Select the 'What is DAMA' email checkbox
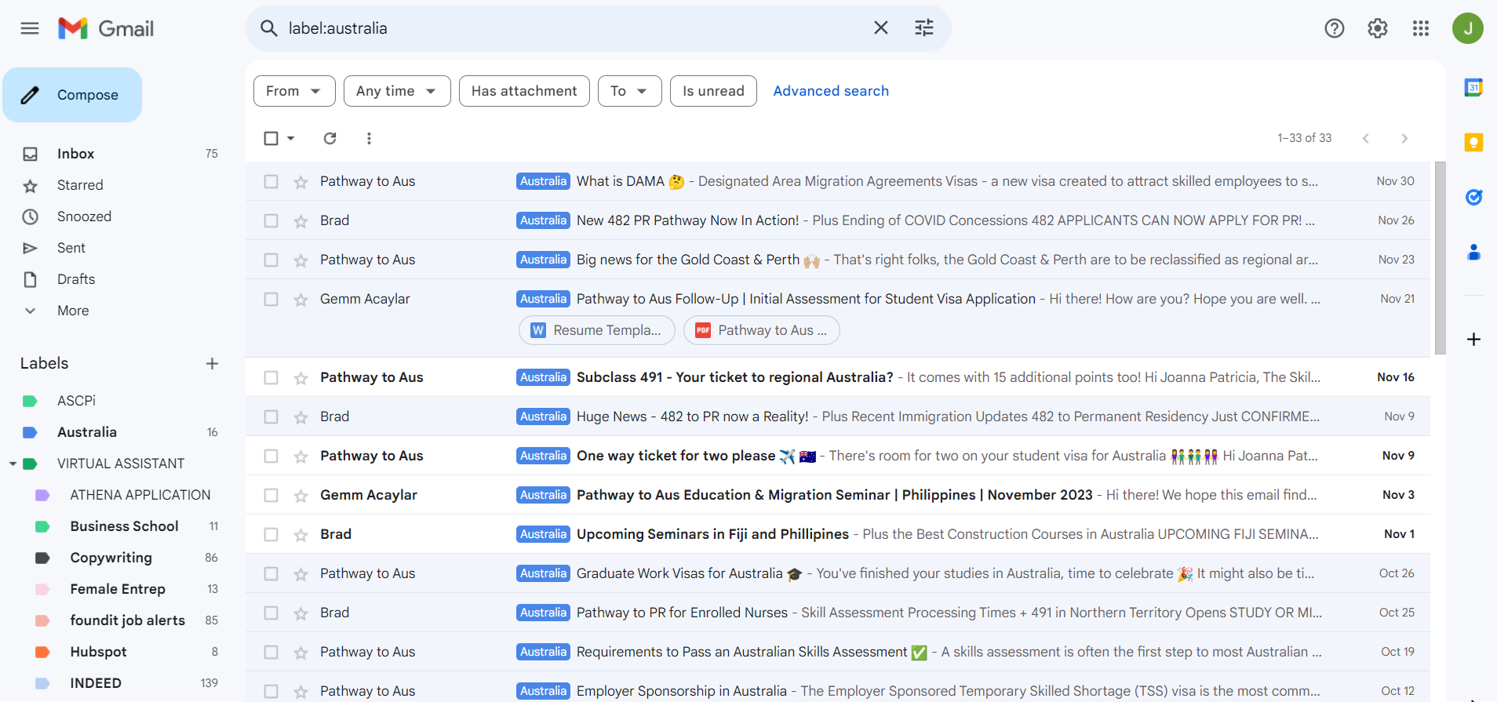 coord(271,182)
